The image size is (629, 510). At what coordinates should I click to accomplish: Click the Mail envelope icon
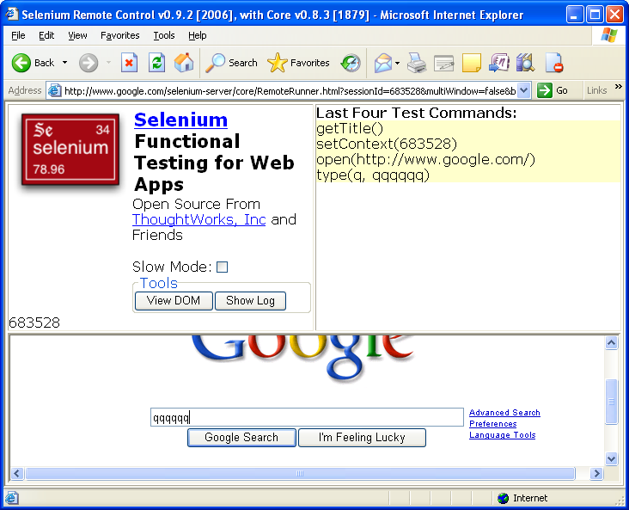point(382,63)
